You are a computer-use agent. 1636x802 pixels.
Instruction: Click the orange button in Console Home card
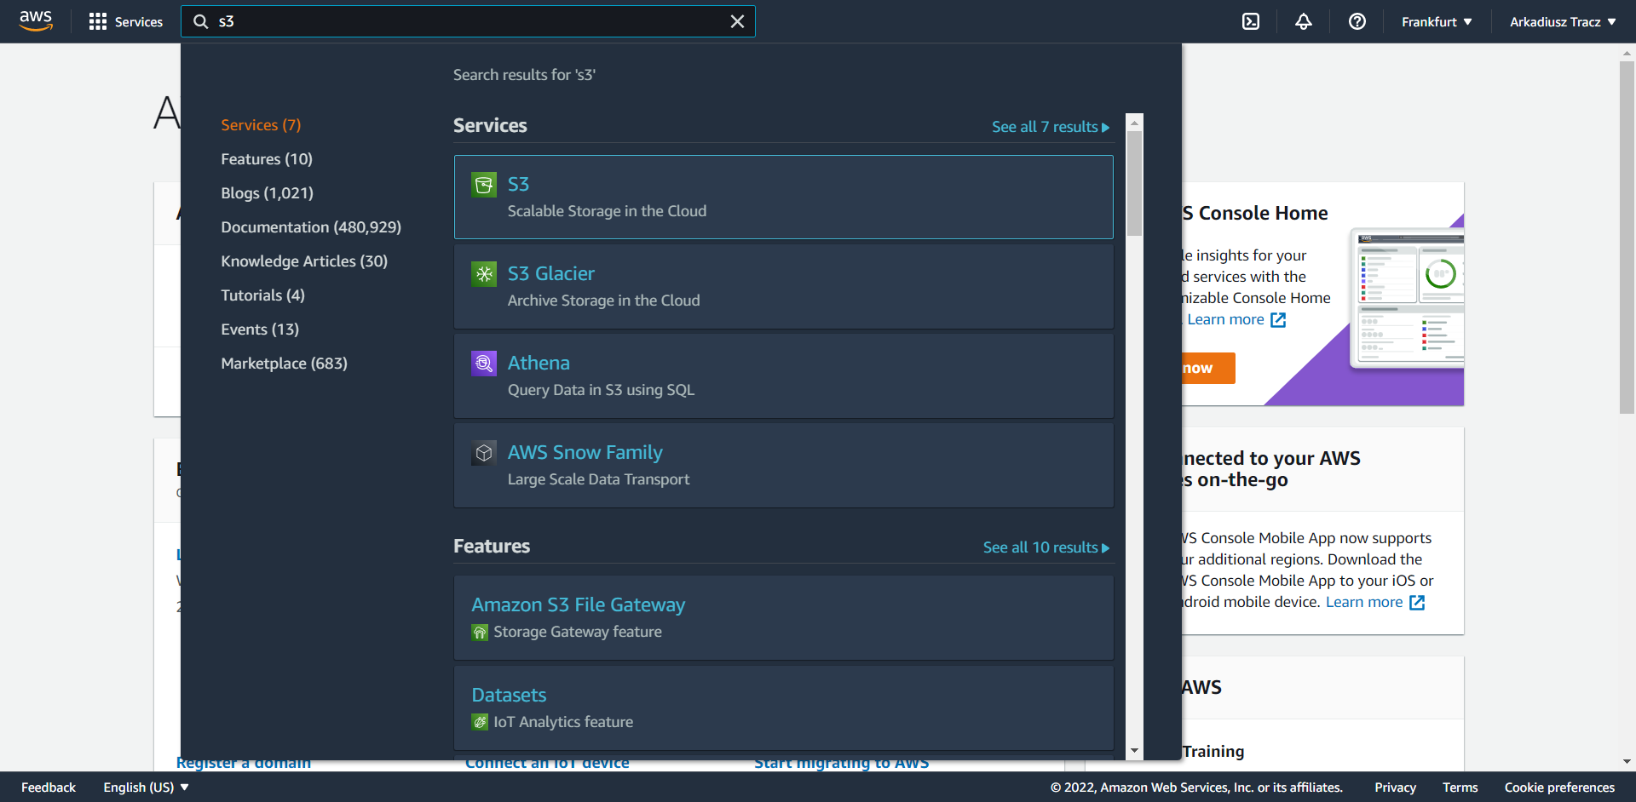coord(1208,368)
